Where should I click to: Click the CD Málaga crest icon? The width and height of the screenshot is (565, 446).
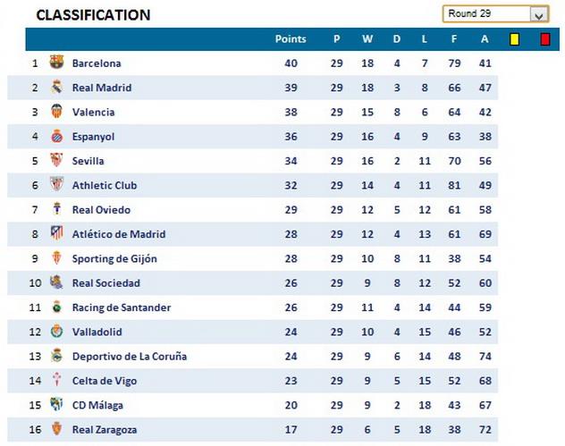click(x=56, y=405)
